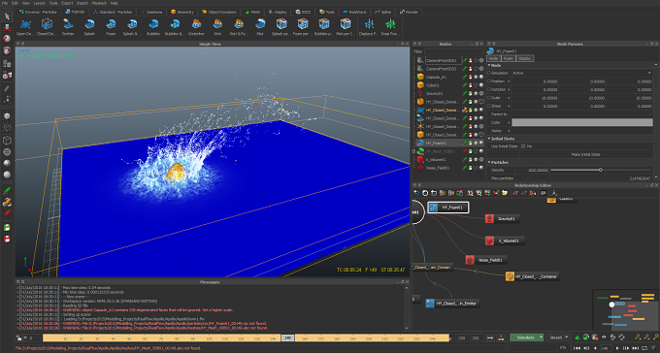Screen dimensions: 660x353
Task: Open the Simulate button dropdown arrow
Action: coord(541,337)
